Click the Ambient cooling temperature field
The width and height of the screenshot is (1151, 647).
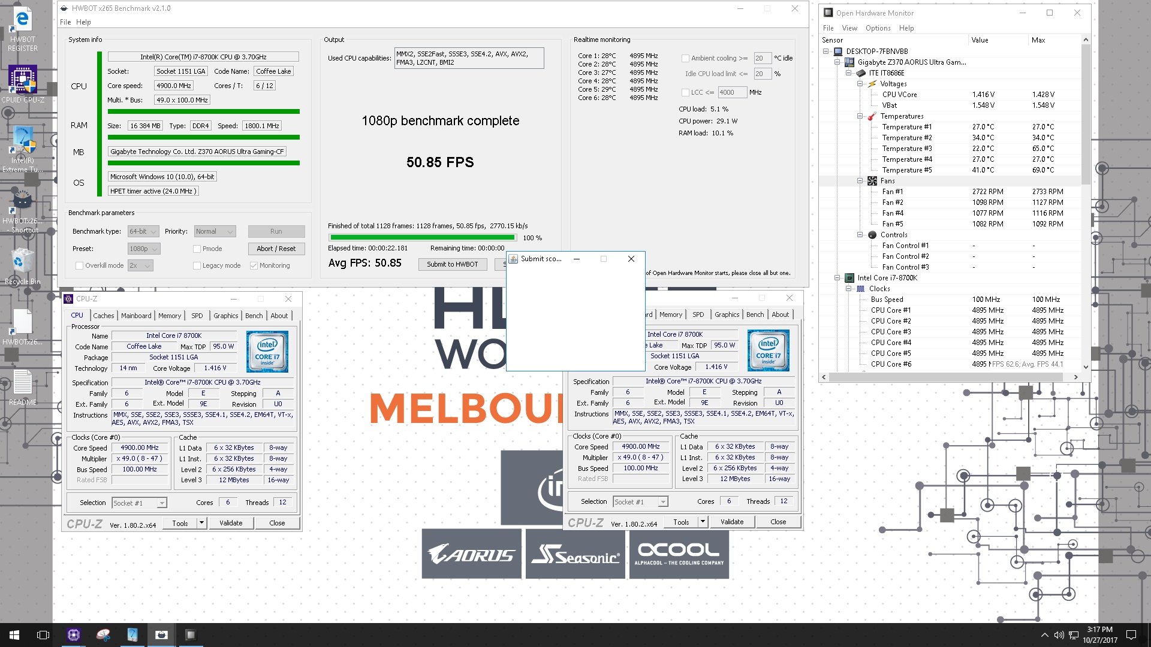pos(762,58)
